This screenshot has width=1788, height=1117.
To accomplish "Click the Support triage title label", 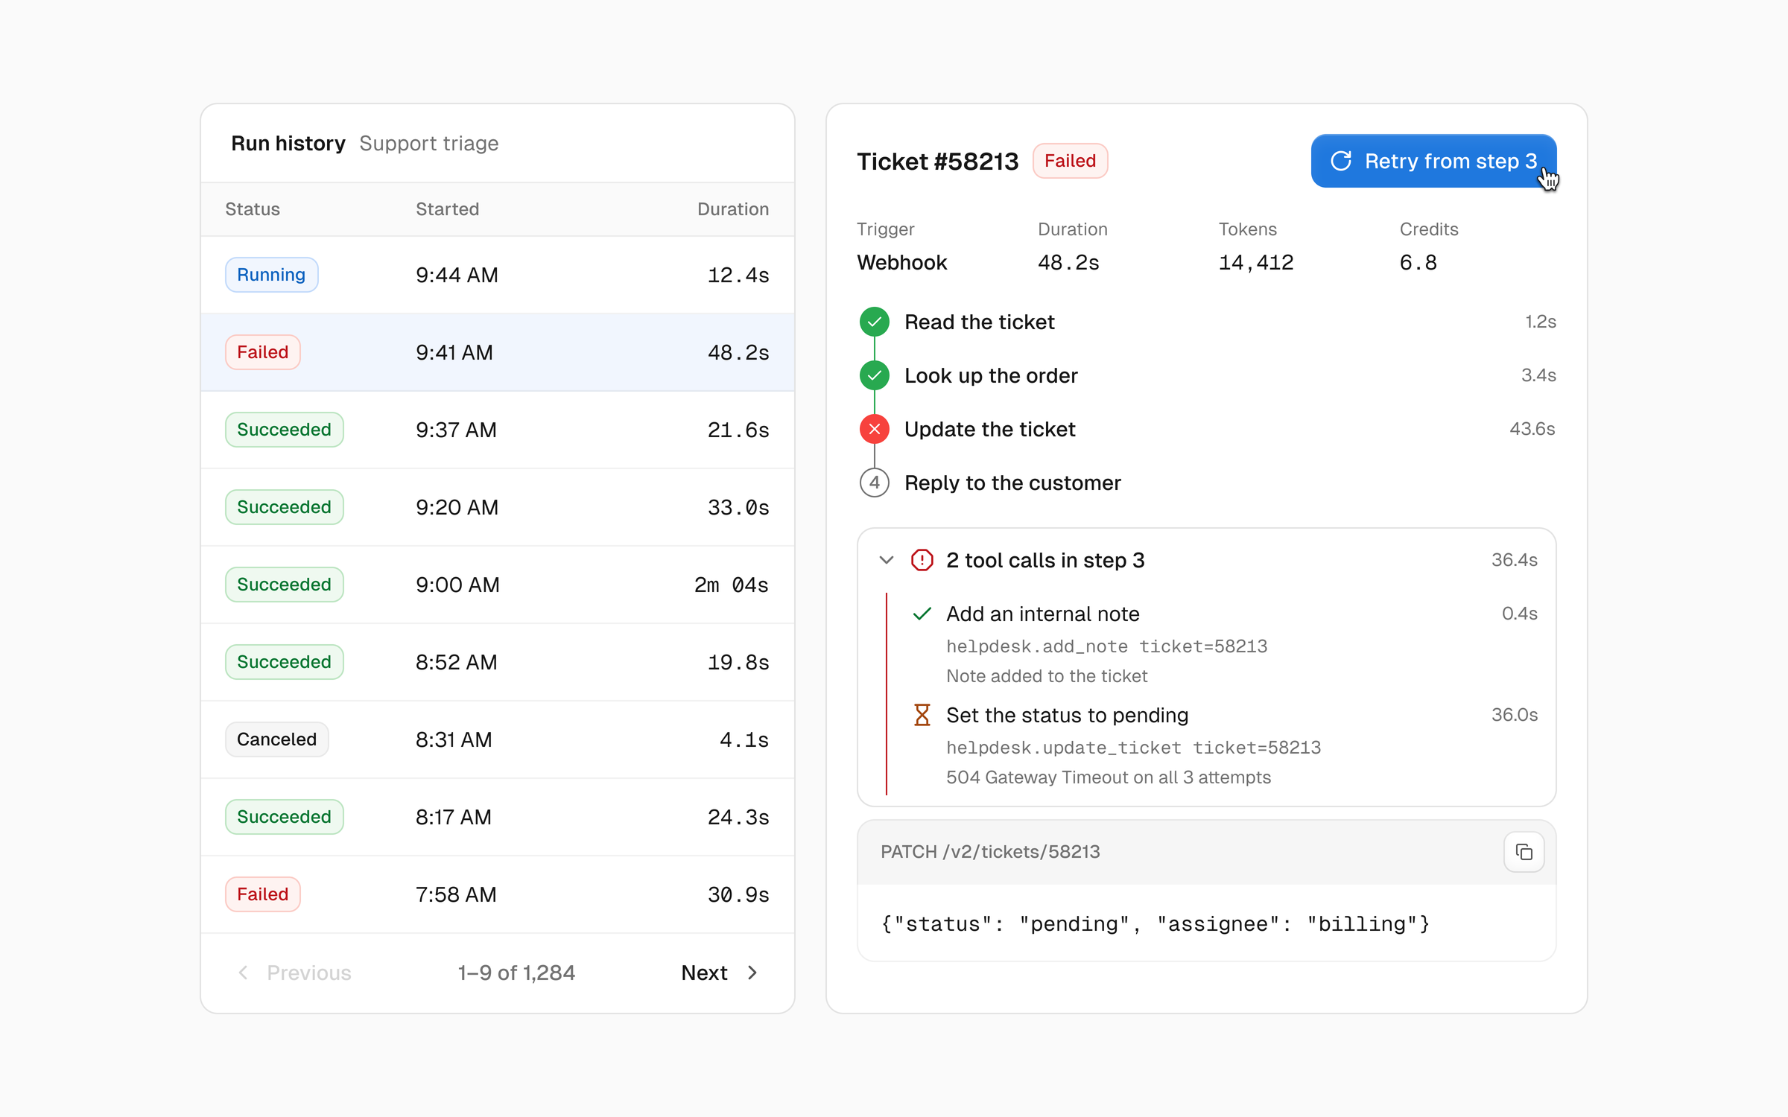I will coord(429,143).
